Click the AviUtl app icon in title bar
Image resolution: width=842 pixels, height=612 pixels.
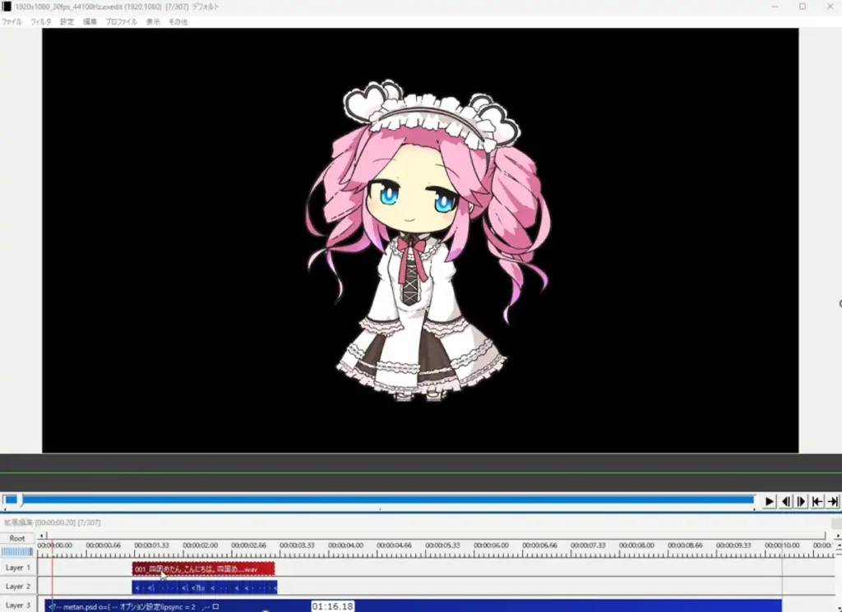(x=7, y=7)
